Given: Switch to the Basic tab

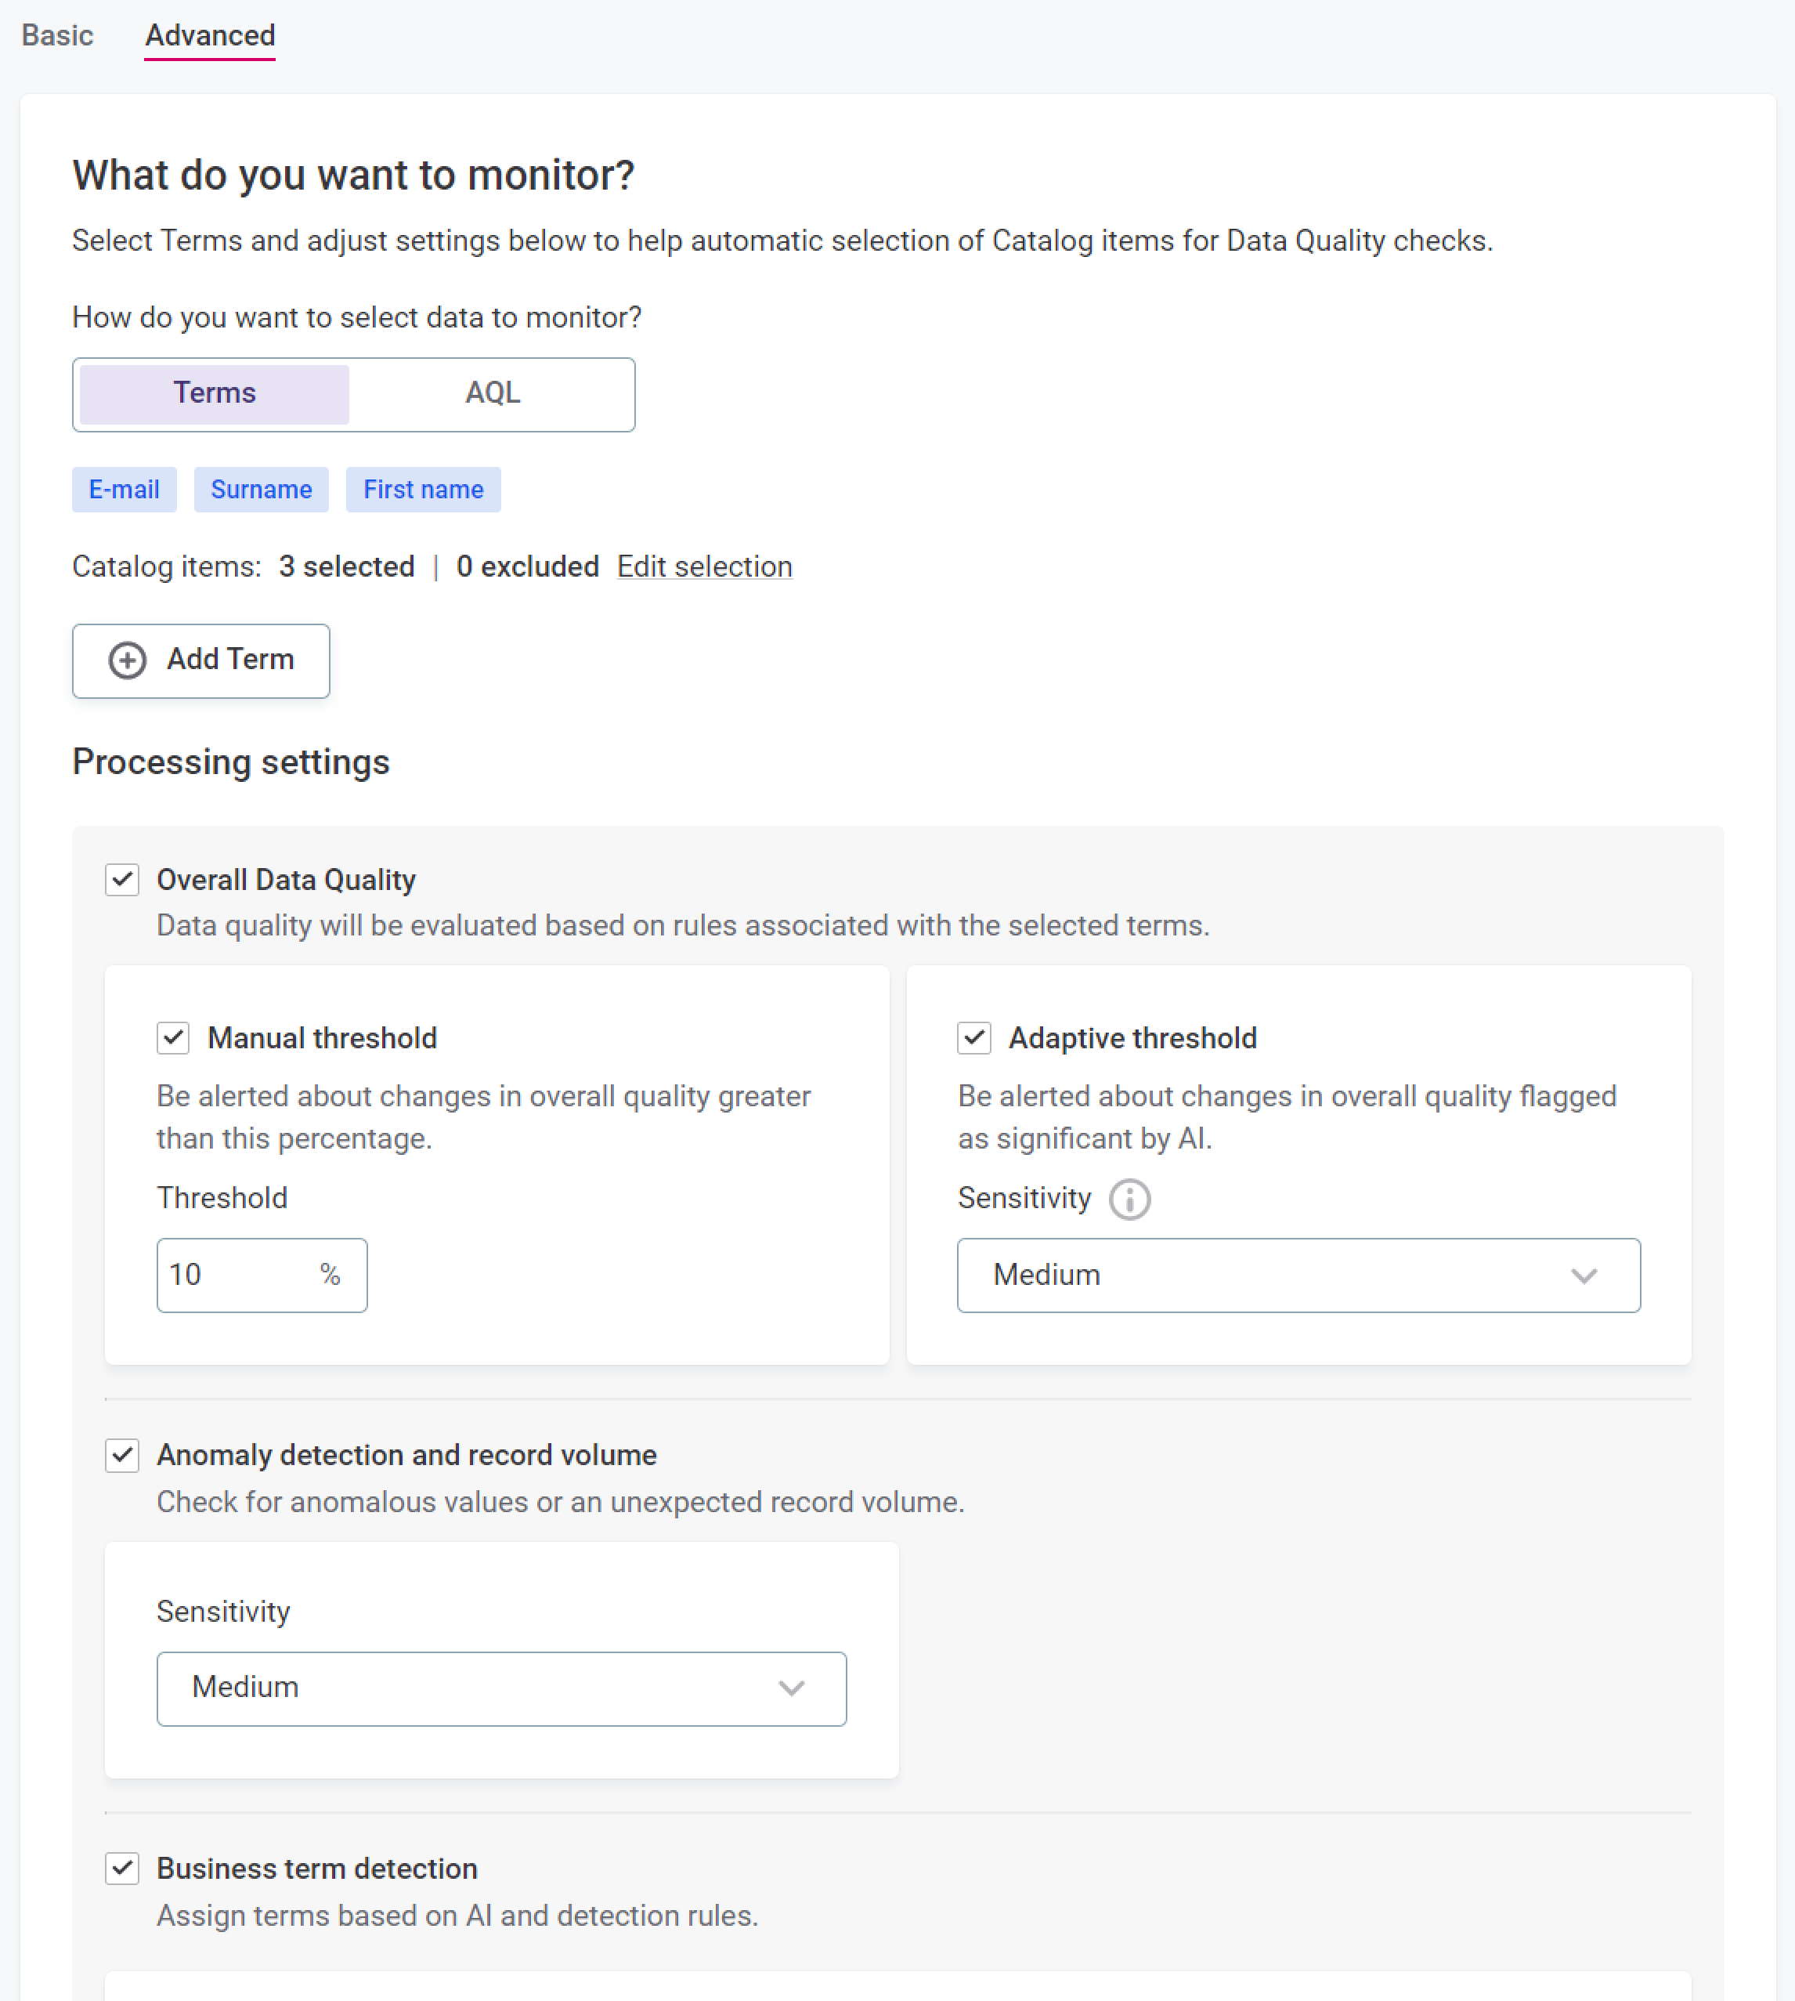Looking at the screenshot, I should [x=57, y=35].
